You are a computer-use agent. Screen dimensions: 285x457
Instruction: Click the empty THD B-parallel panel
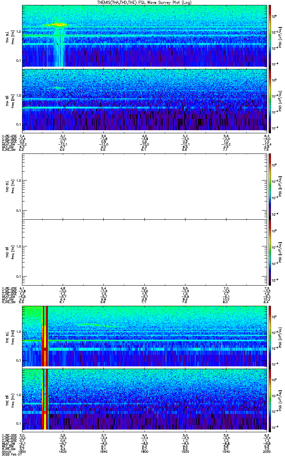click(145, 252)
